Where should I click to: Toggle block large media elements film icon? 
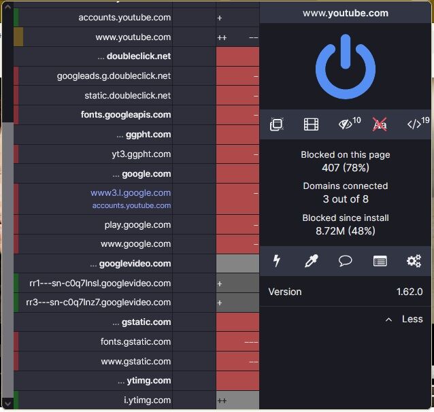click(311, 124)
